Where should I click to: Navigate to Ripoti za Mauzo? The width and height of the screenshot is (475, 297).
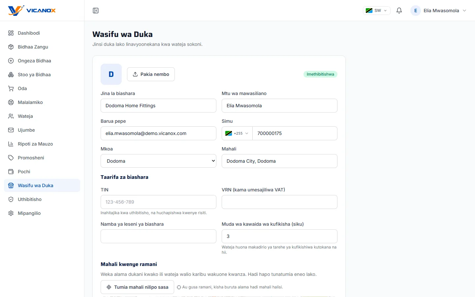click(x=42, y=144)
